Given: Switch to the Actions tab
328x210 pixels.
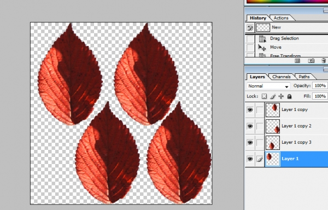Looking at the screenshot, I should (x=281, y=18).
